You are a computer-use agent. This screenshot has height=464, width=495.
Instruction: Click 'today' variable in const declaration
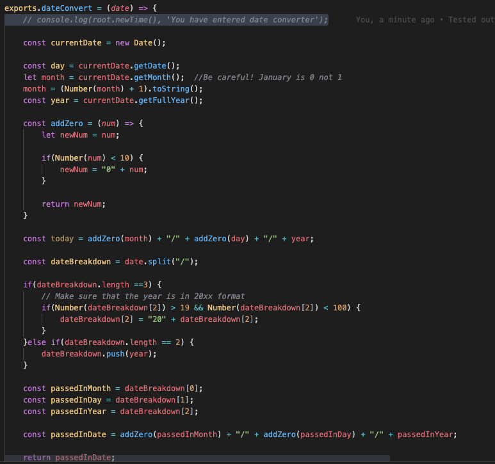pyautogui.click(x=62, y=239)
